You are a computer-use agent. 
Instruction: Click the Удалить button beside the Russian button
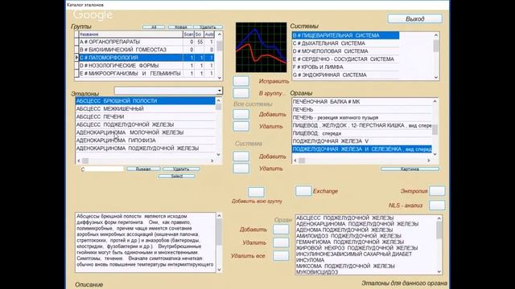point(181,169)
